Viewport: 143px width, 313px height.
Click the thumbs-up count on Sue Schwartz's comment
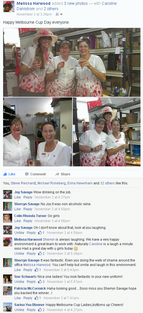pos(41,282)
